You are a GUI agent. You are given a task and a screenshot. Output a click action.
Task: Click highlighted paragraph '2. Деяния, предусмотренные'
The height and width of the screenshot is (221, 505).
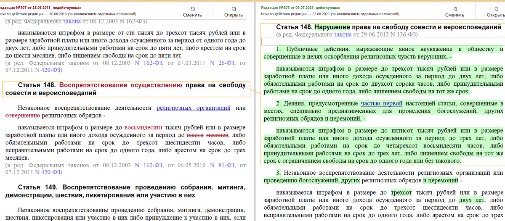tap(383, 111)
